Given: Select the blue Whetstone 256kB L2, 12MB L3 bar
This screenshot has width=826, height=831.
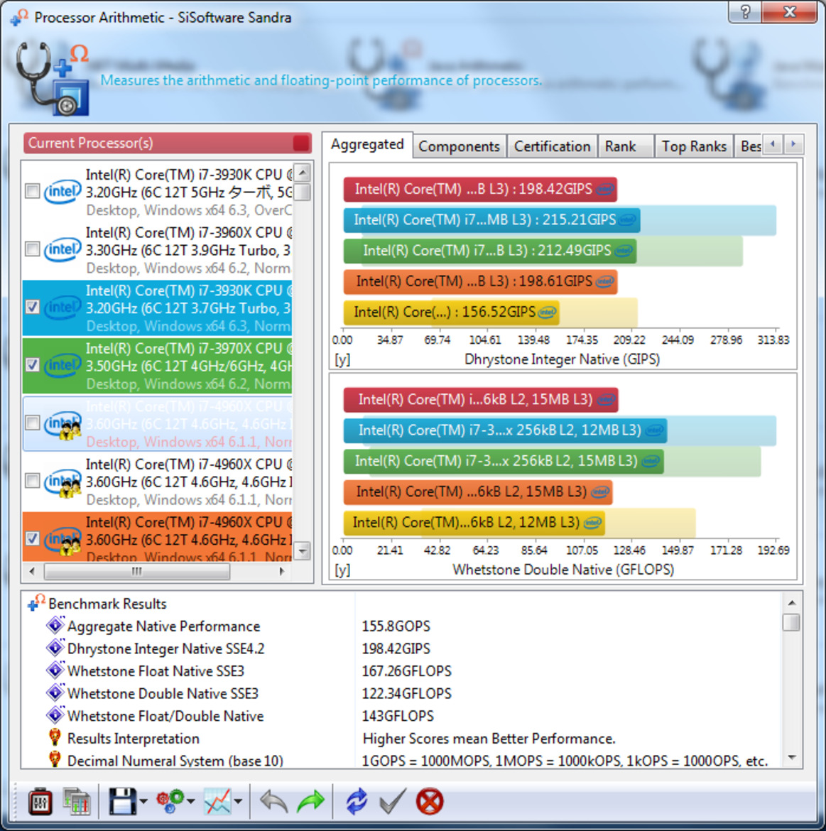Looking at the screenshot, I should [505, 430].
